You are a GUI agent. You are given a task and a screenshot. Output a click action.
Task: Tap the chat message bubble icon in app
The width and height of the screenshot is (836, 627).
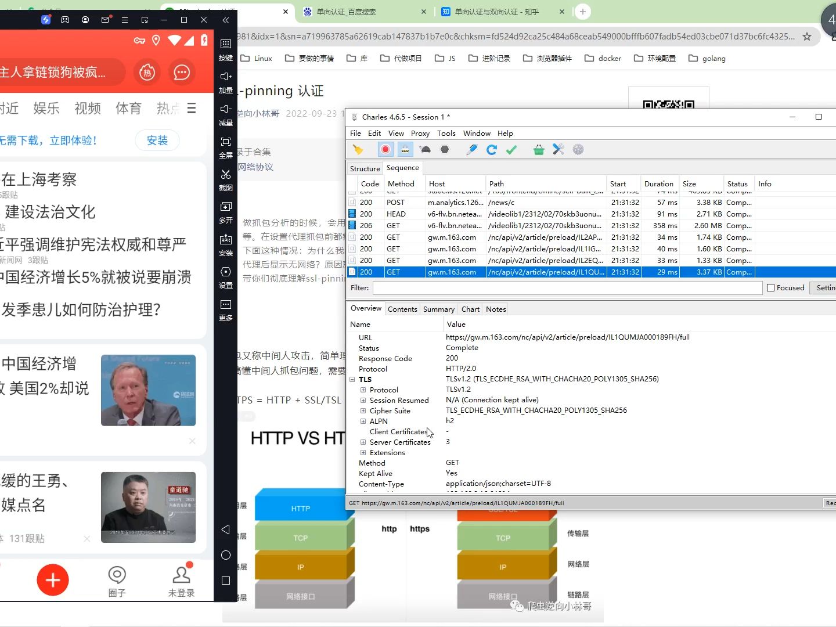[x=182, y=73]
